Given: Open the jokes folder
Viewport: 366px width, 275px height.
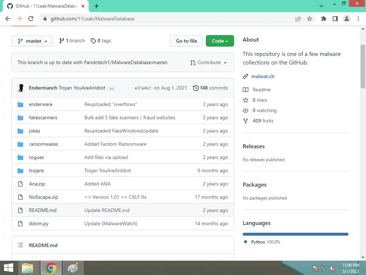Looking at the screenshot, I should (x=35, y=131).
